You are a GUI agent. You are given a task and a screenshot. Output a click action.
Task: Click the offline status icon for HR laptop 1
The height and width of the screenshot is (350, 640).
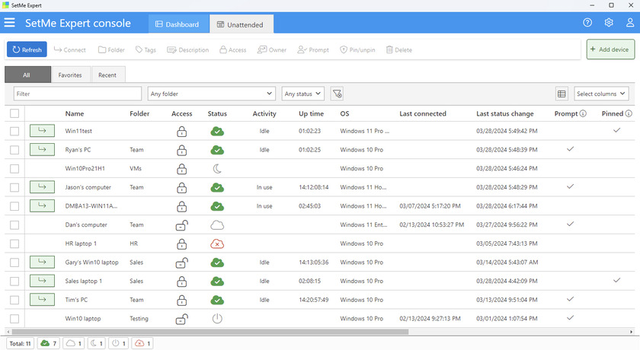pos(217,244)
